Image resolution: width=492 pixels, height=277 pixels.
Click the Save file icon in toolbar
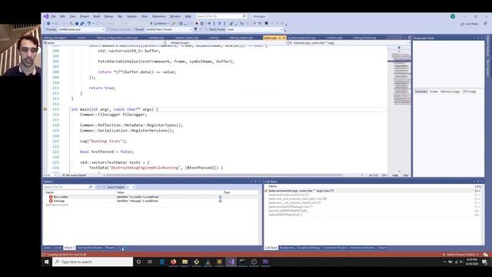coord(77,24)
